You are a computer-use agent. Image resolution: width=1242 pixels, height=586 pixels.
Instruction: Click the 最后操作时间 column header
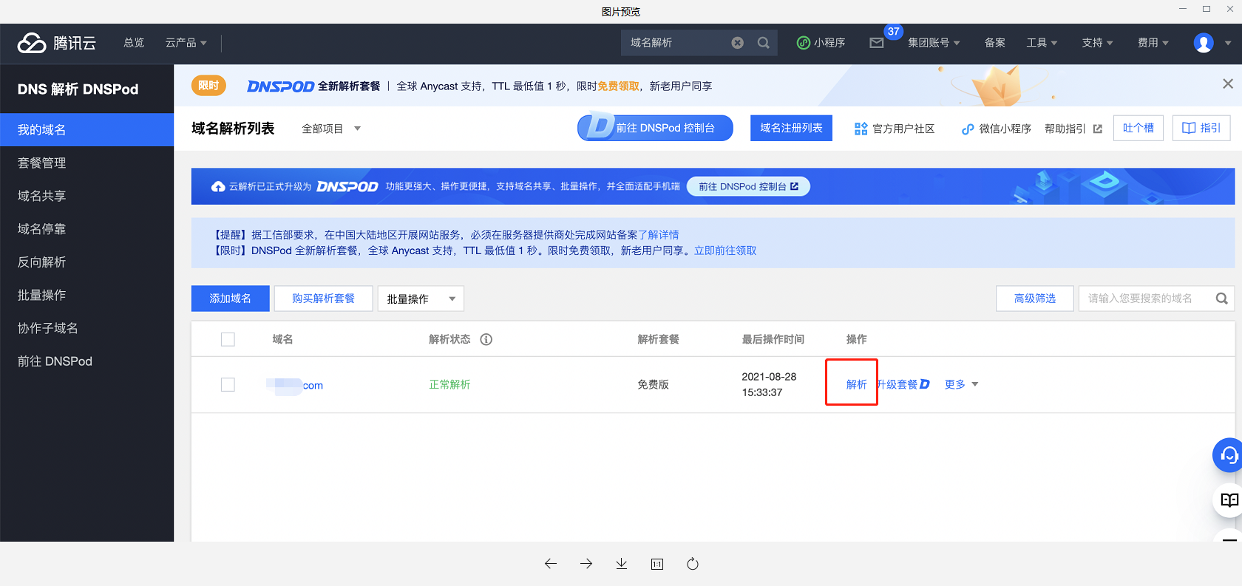click(x=773, y=339)
